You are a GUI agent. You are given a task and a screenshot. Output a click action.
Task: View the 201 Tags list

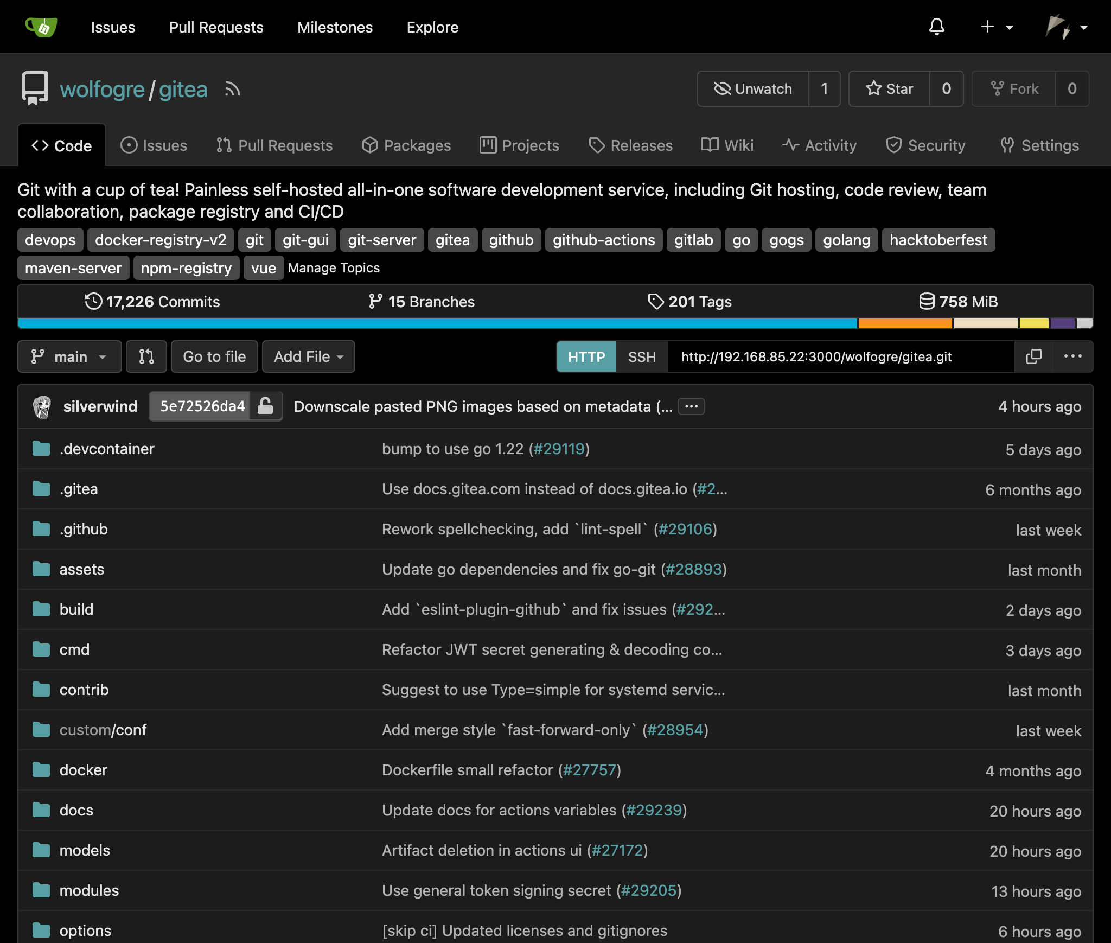click(689, 302)
